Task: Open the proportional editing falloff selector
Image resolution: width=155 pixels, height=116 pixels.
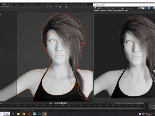Action: (x=69, y=7)
